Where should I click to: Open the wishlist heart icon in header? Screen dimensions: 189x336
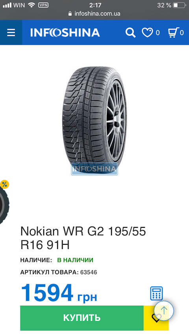click(147, 33)
